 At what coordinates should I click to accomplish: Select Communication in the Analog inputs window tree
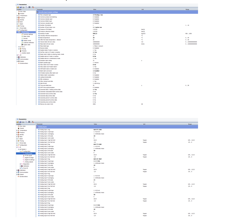[x=24, y=172]
